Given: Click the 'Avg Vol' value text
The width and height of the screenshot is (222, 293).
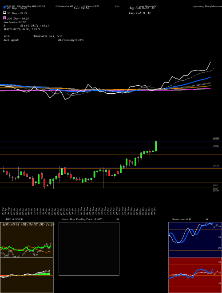Looking at the screenshot, I should (142, 8).
